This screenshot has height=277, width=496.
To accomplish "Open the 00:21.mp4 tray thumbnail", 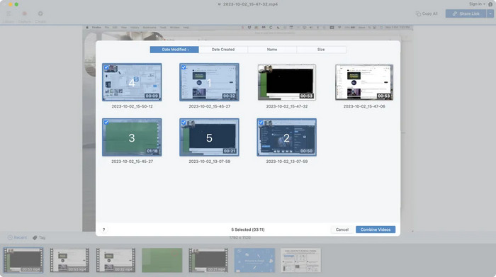I will pos(208,260).
